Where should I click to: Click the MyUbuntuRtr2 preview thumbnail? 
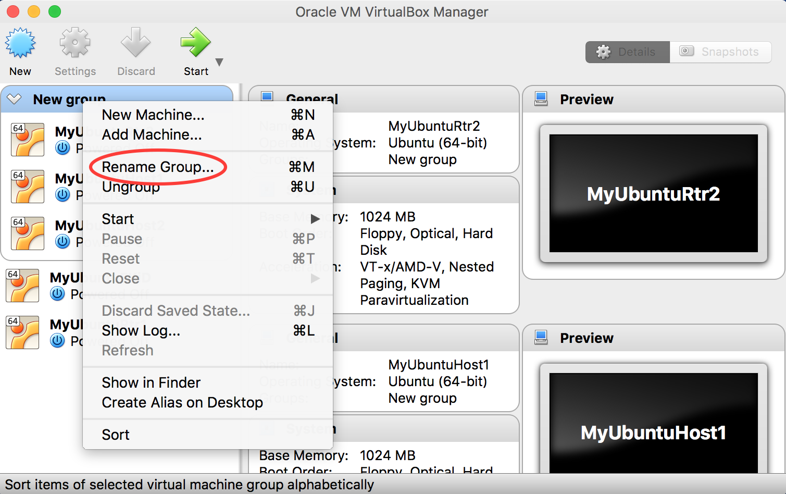click(x=653, y=194)
